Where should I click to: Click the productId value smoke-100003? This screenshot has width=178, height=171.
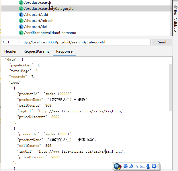(58, 94)
